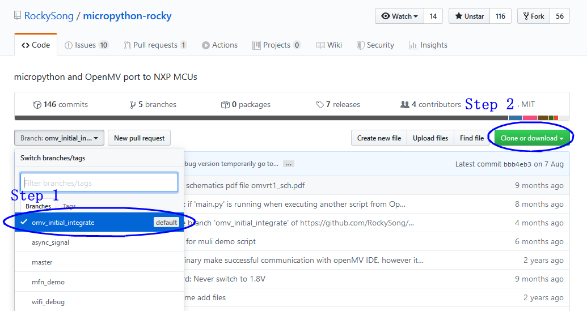Open the RockySong owner profile link
Image resolution: width=587 pixels, height=311 pixels.
(x=49, y=16)
